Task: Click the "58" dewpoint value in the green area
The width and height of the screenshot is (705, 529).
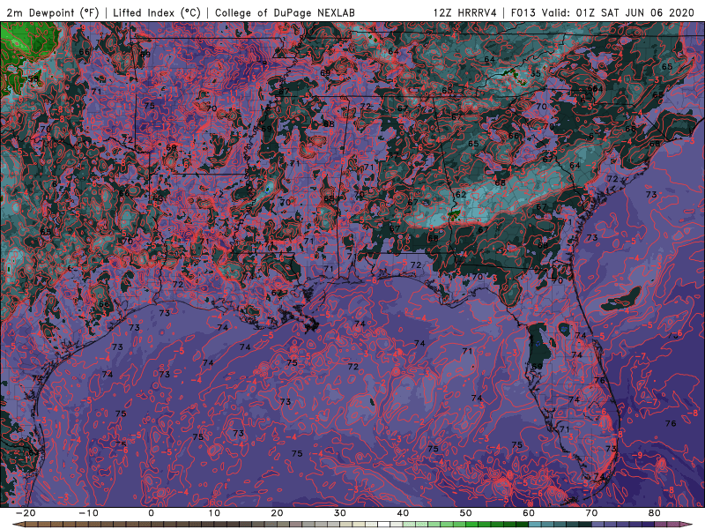Action: click(x=33, y=79)
